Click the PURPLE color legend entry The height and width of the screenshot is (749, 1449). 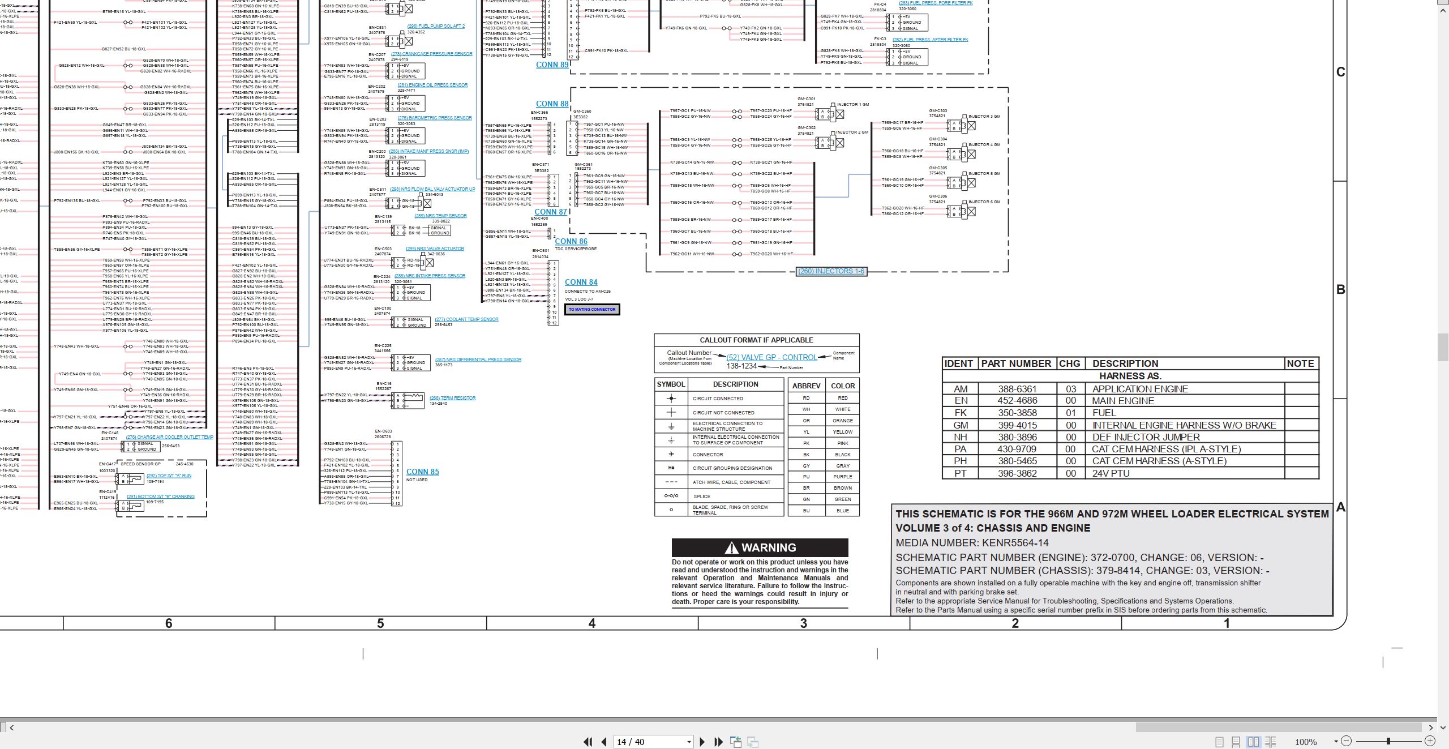[842, 477]
